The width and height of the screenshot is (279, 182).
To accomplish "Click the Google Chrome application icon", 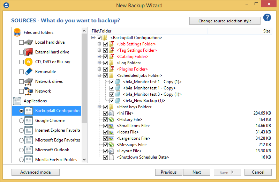I will tap(29, 121).
